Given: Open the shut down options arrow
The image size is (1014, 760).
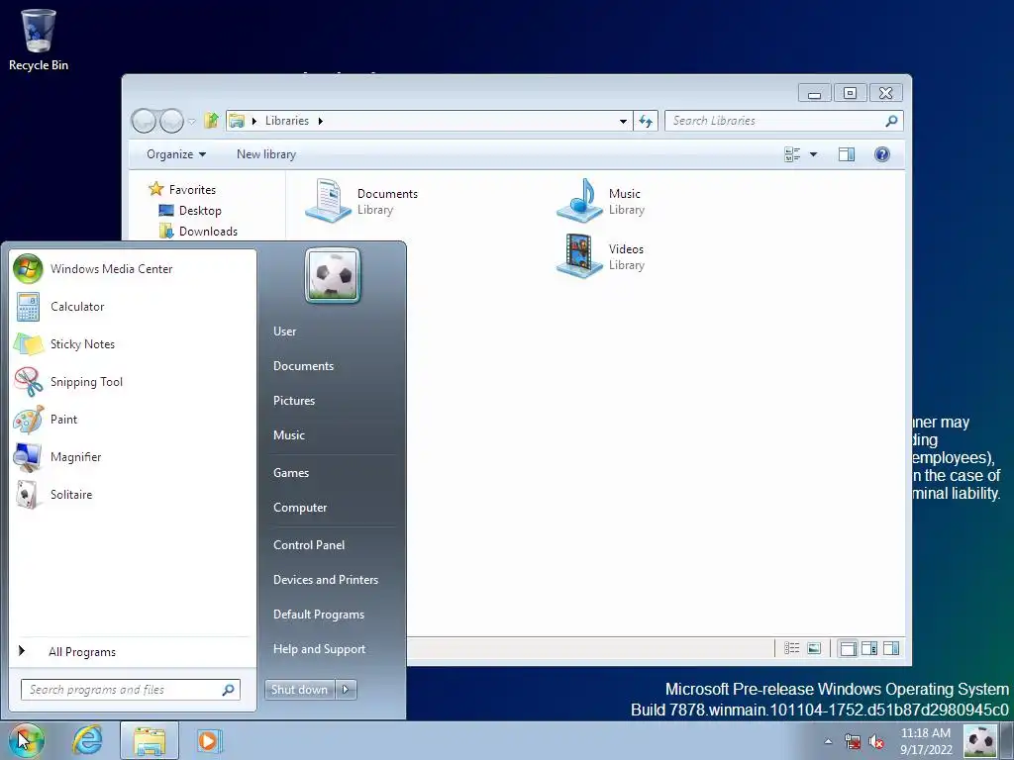Looking at the screenshot, I should click(346, 690).
